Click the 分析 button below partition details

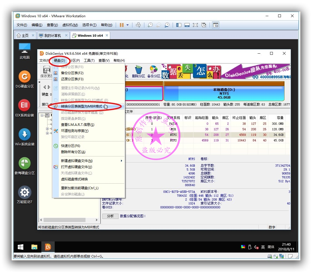(110, 216)
